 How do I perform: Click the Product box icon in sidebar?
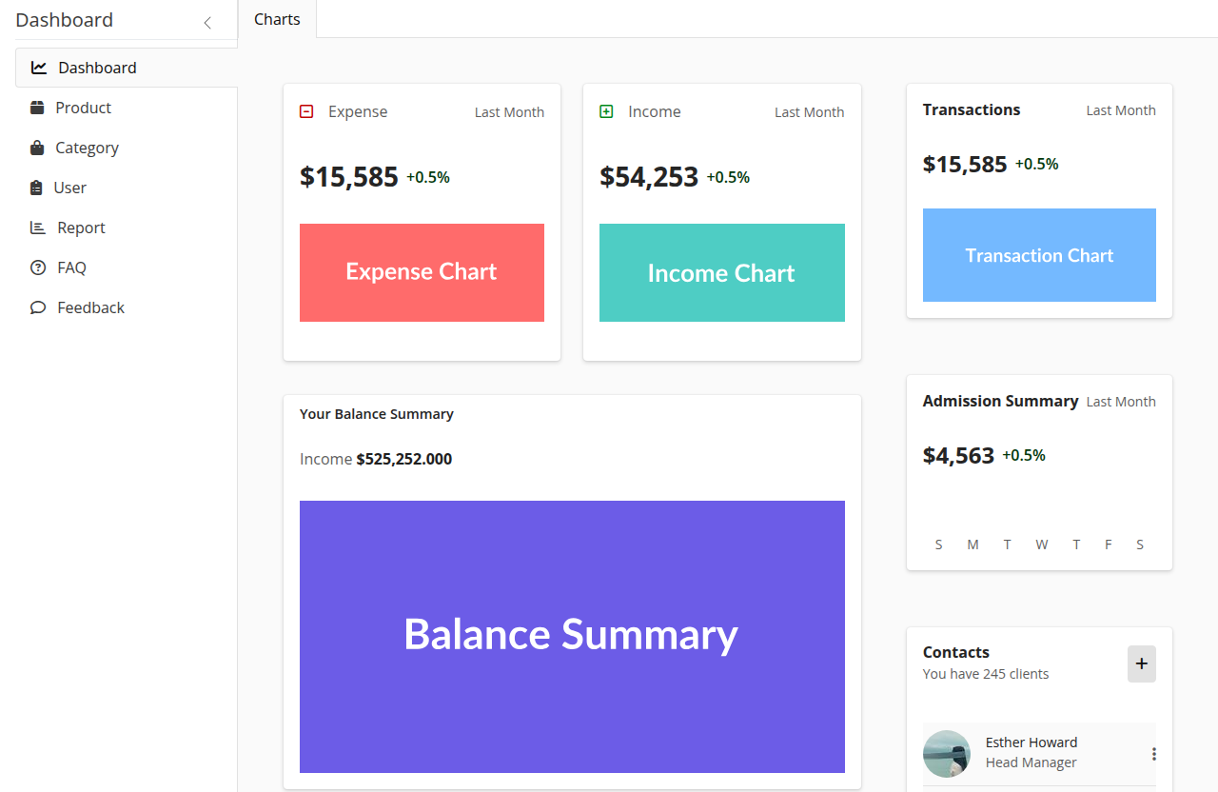37,108
